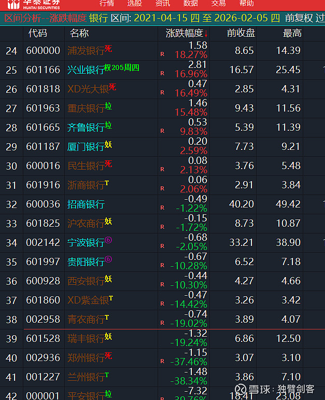The image size is (325, 400).
Task: Select the 贵阳银行 stock name
Action: [86, 261]
